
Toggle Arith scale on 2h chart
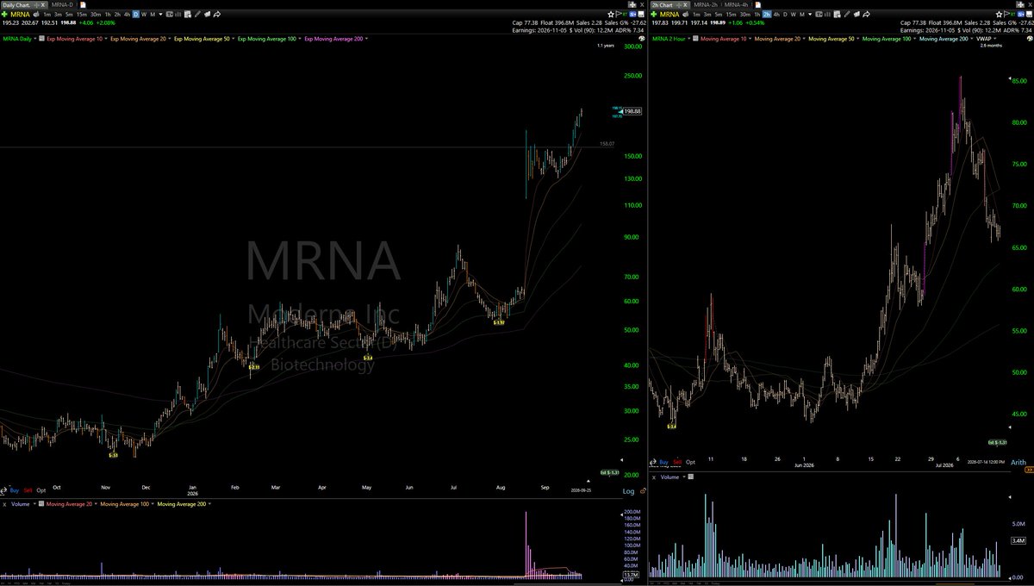(x=1018, y=462)
